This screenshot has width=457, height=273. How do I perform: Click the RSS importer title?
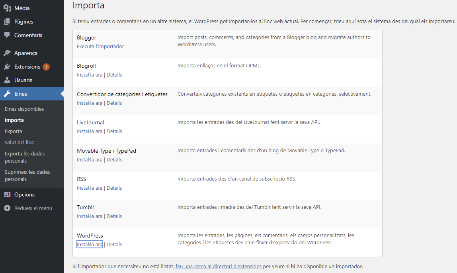click(81, 179)
